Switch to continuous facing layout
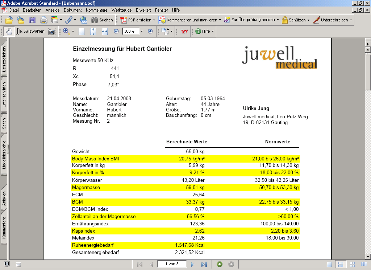The image size is (371, 270). 352,264
